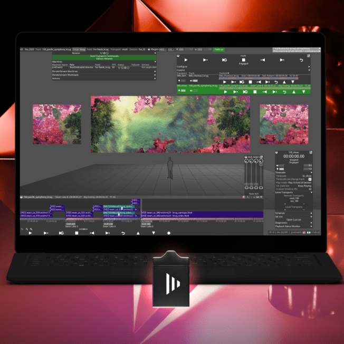344x344 pixels.
Task: Click next cue down triangle on bottom timeline
Action: click(154, 233)
